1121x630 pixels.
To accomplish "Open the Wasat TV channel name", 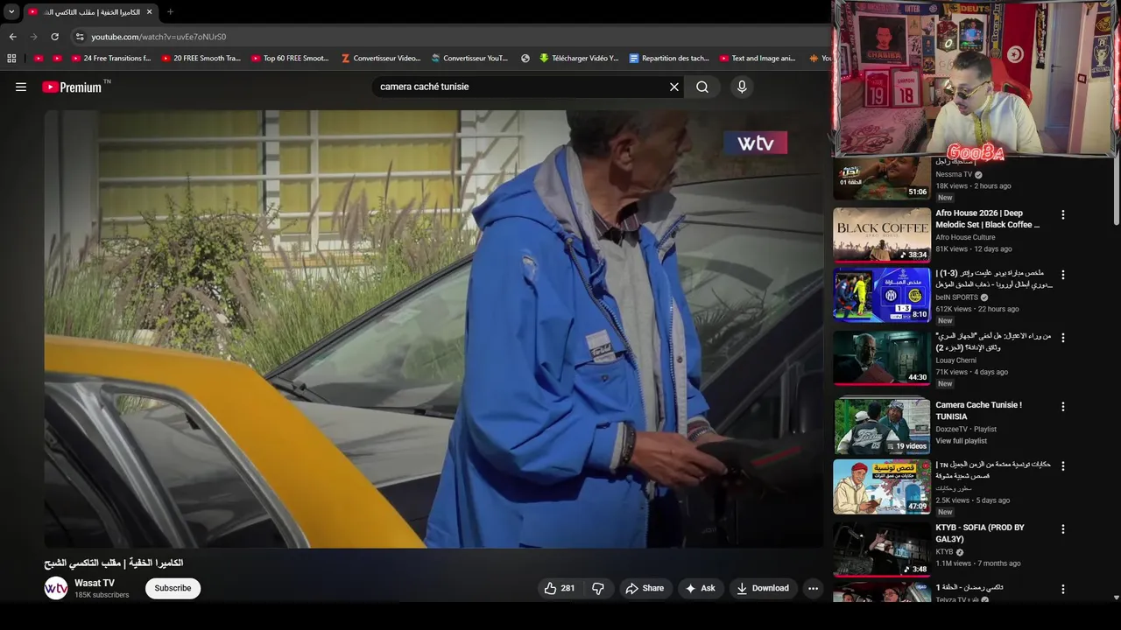I will point(95,583).
